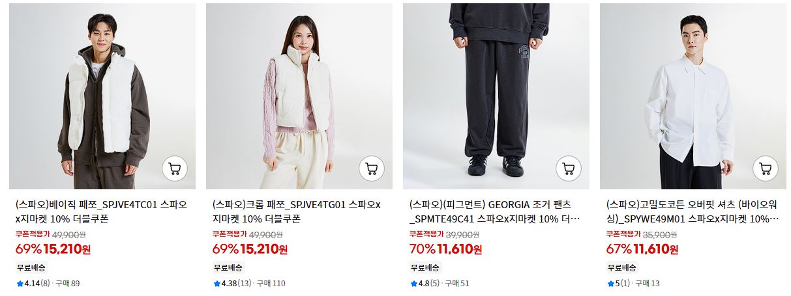Click the star icon next to rating 5
Viewport: 791px width, 296px height.
coord(610,284)
